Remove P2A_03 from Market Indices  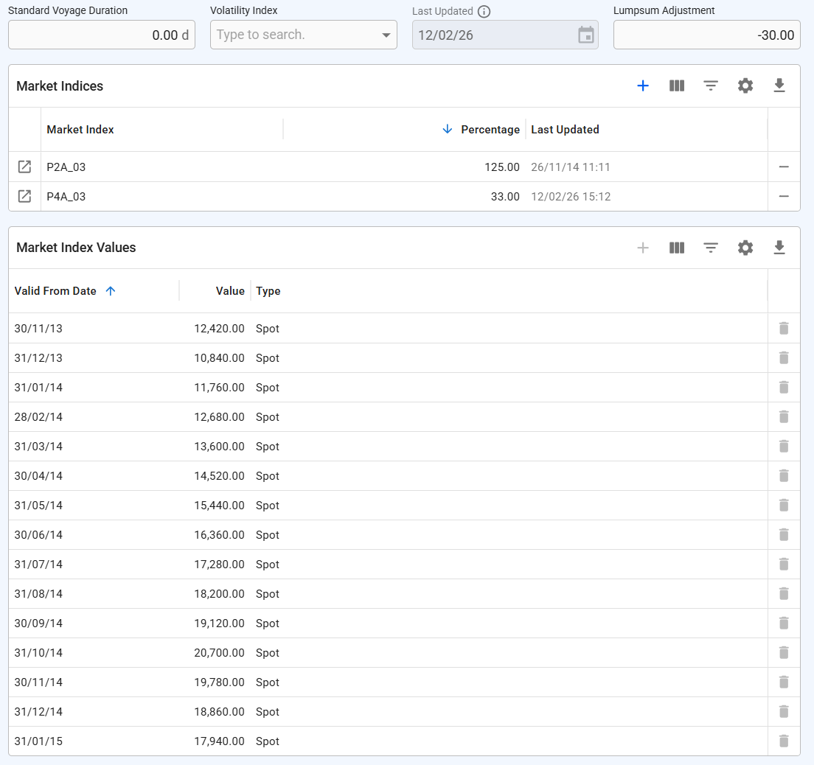pos(784,167)
